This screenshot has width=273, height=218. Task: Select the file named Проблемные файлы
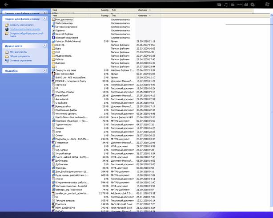coord(66,110)
